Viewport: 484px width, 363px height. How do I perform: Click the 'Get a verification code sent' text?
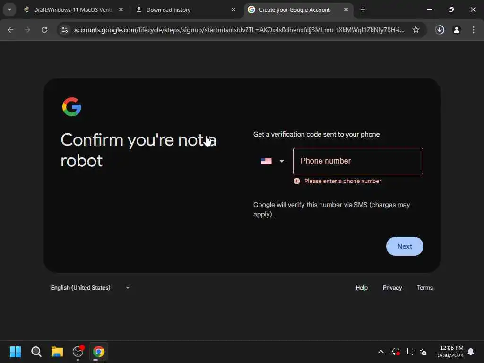tap(316, 134)
